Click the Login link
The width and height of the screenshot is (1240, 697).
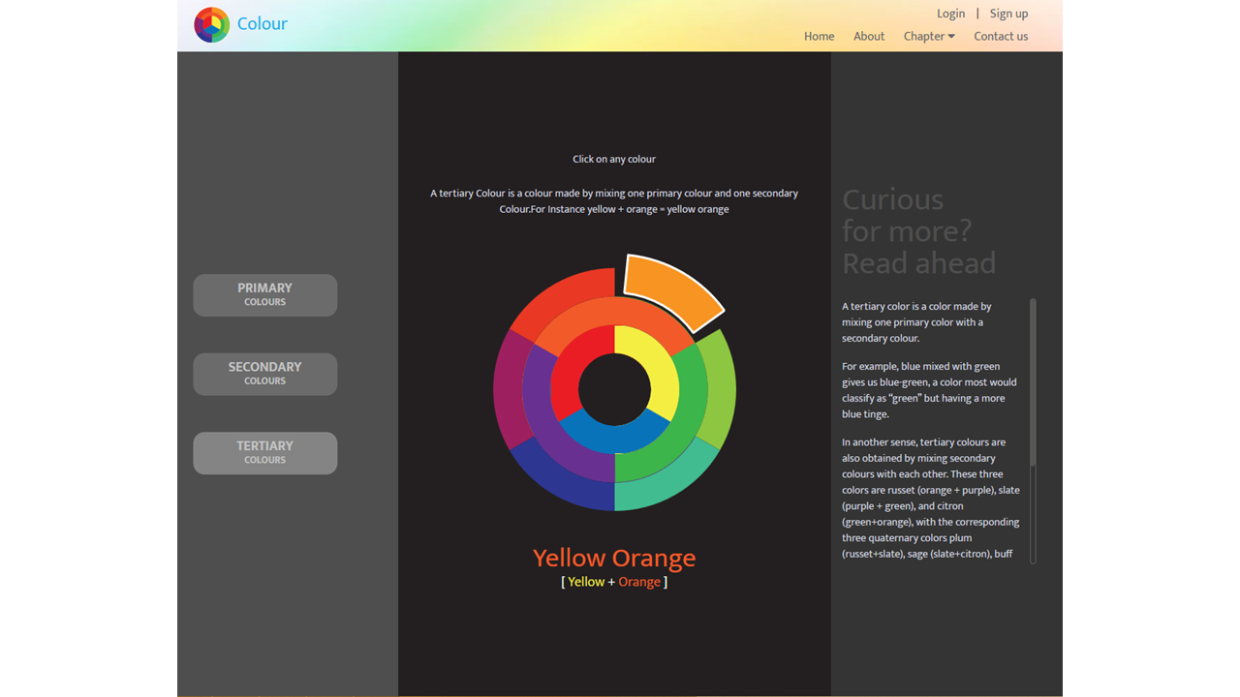[950, 14]
